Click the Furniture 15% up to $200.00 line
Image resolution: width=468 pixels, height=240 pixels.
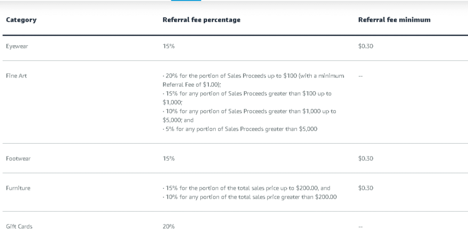(246, 188)
